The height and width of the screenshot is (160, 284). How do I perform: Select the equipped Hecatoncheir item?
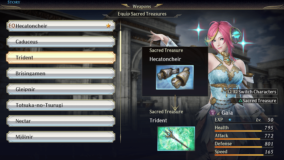(61, 26)
